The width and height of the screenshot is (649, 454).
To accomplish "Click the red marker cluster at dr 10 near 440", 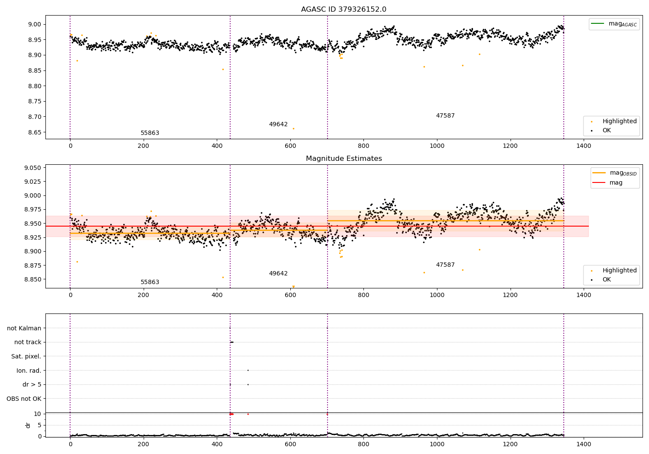I will click(x=231, y=414).
